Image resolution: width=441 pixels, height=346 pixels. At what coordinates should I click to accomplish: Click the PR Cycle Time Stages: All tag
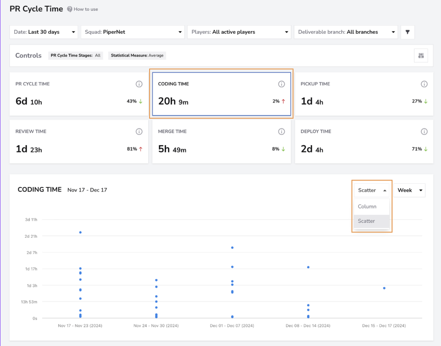click(x=75, y=55)
